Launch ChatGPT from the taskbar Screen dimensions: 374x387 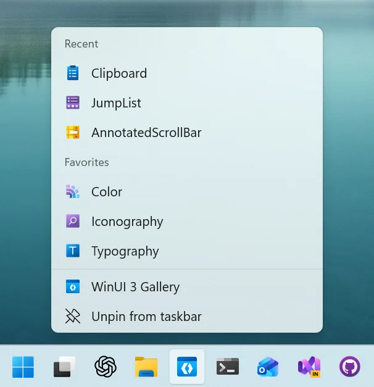[x=106, y=367]
